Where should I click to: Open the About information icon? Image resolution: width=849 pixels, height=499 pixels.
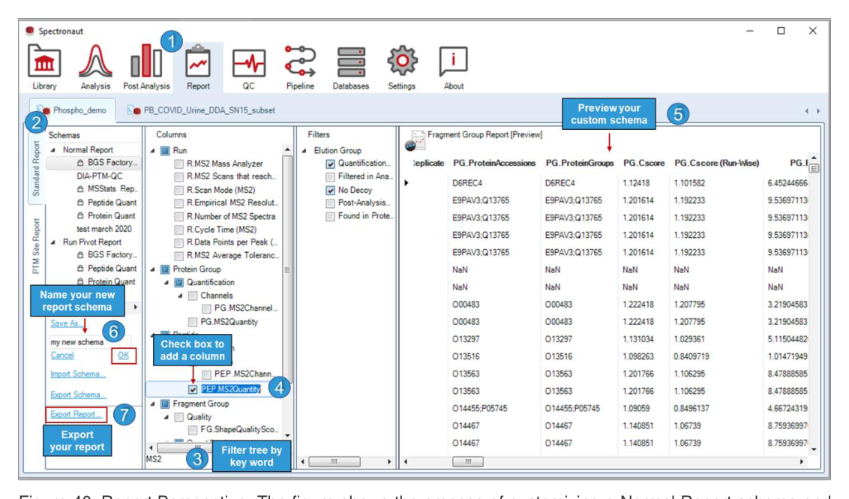pos(453,67)
